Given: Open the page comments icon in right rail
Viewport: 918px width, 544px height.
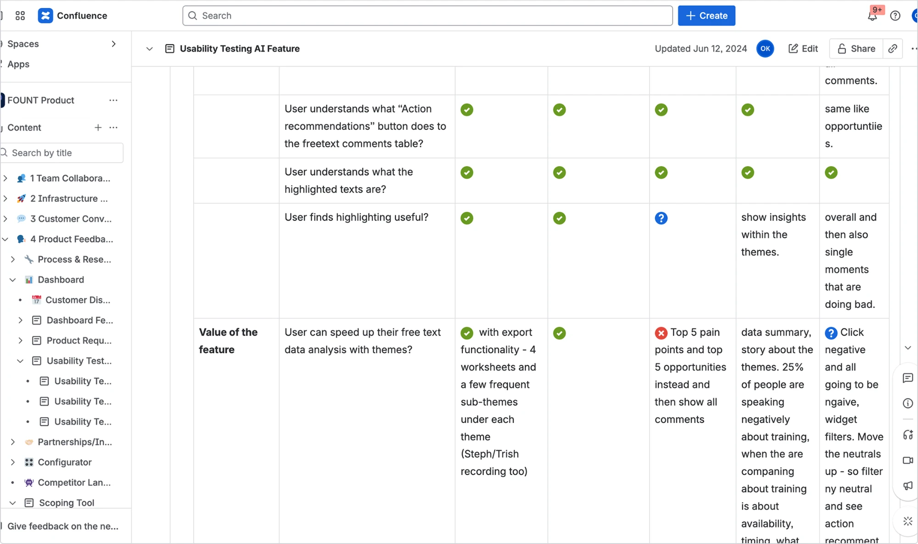Looking at the screenshot, I should 907,378.
